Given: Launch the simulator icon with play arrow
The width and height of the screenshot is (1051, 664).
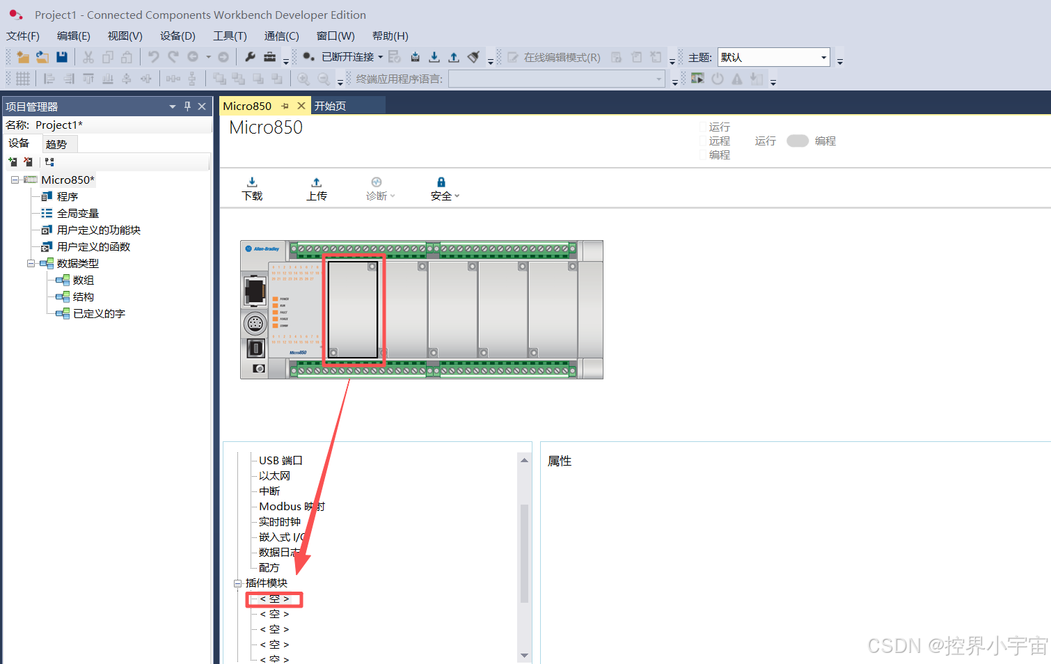Looking at the screenshot, I should (697, 79).
